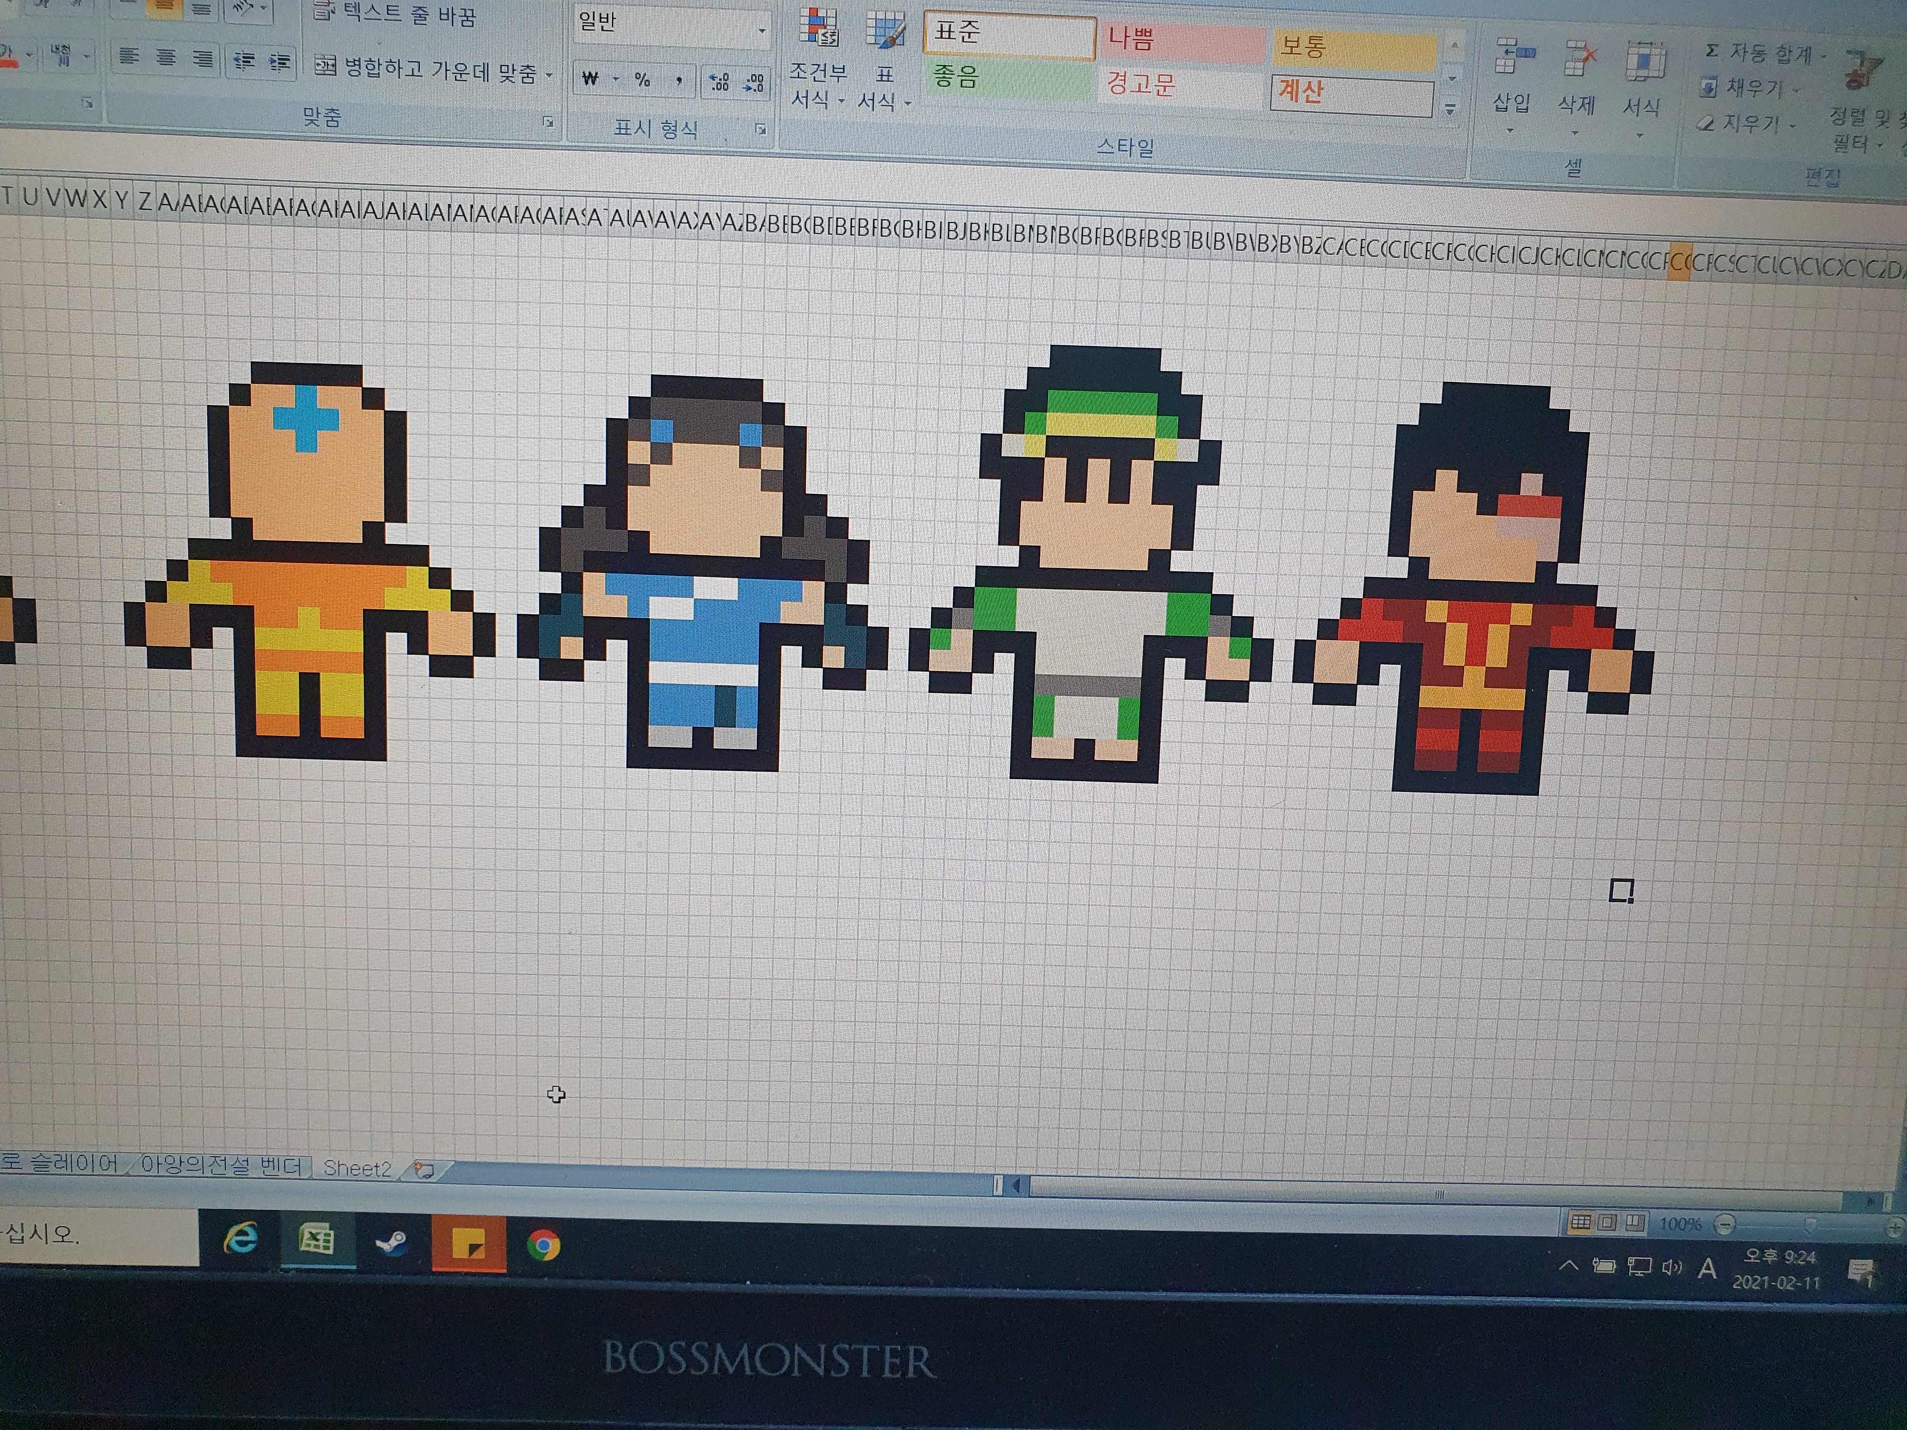Image resolution: width=1907 pixels, height=1430 pixels.
Task: Open 표 서식 table format
Action: 884,62
